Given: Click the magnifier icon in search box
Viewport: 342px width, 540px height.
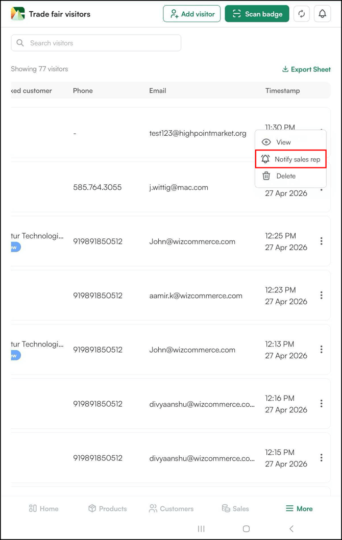Looking at the screenshot, I should click(20, 43).
